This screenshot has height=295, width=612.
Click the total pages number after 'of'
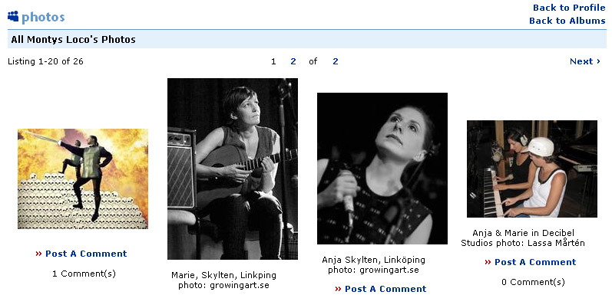pos(336,61)
